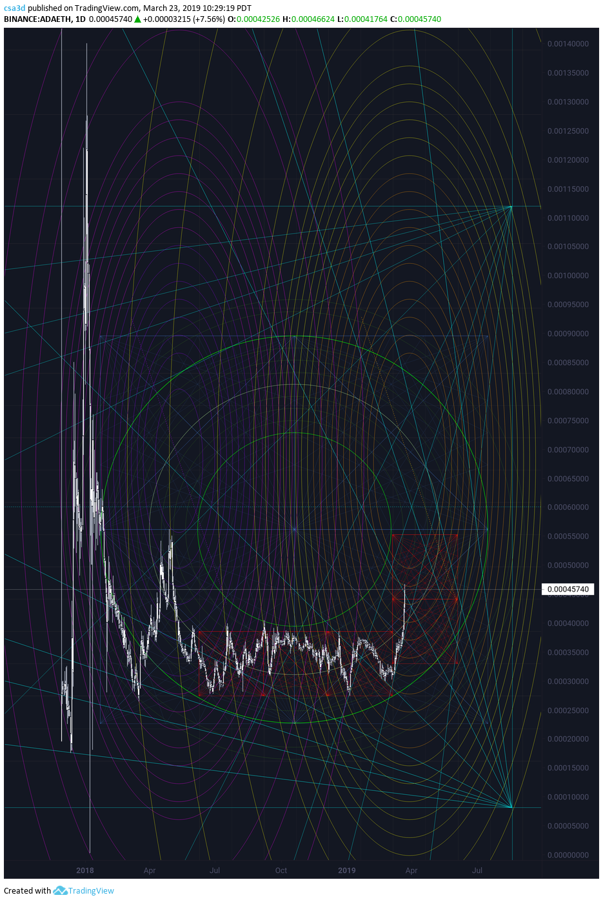Click the BINANCE:ADAETH symbol text
Image resolution: width=603 pixels, height=902 pixels.
pos(37,19)
